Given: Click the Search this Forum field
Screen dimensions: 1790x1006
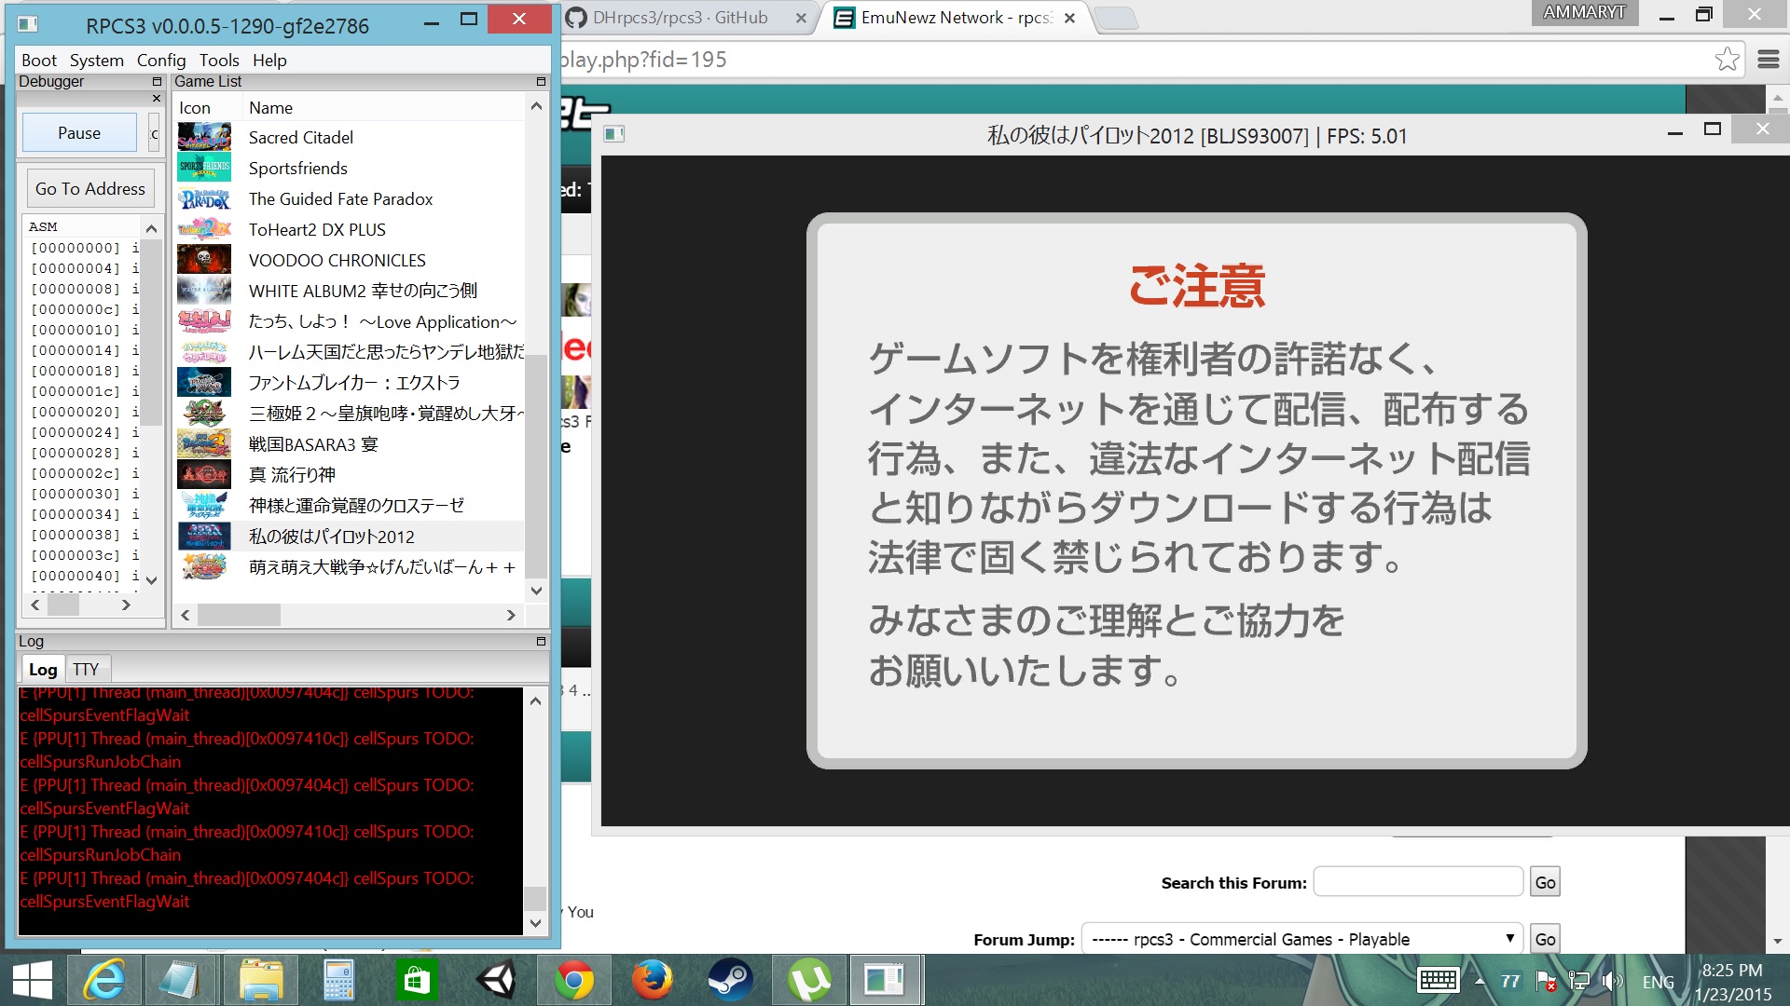Looking at the screenshot, I should 1417,882.
